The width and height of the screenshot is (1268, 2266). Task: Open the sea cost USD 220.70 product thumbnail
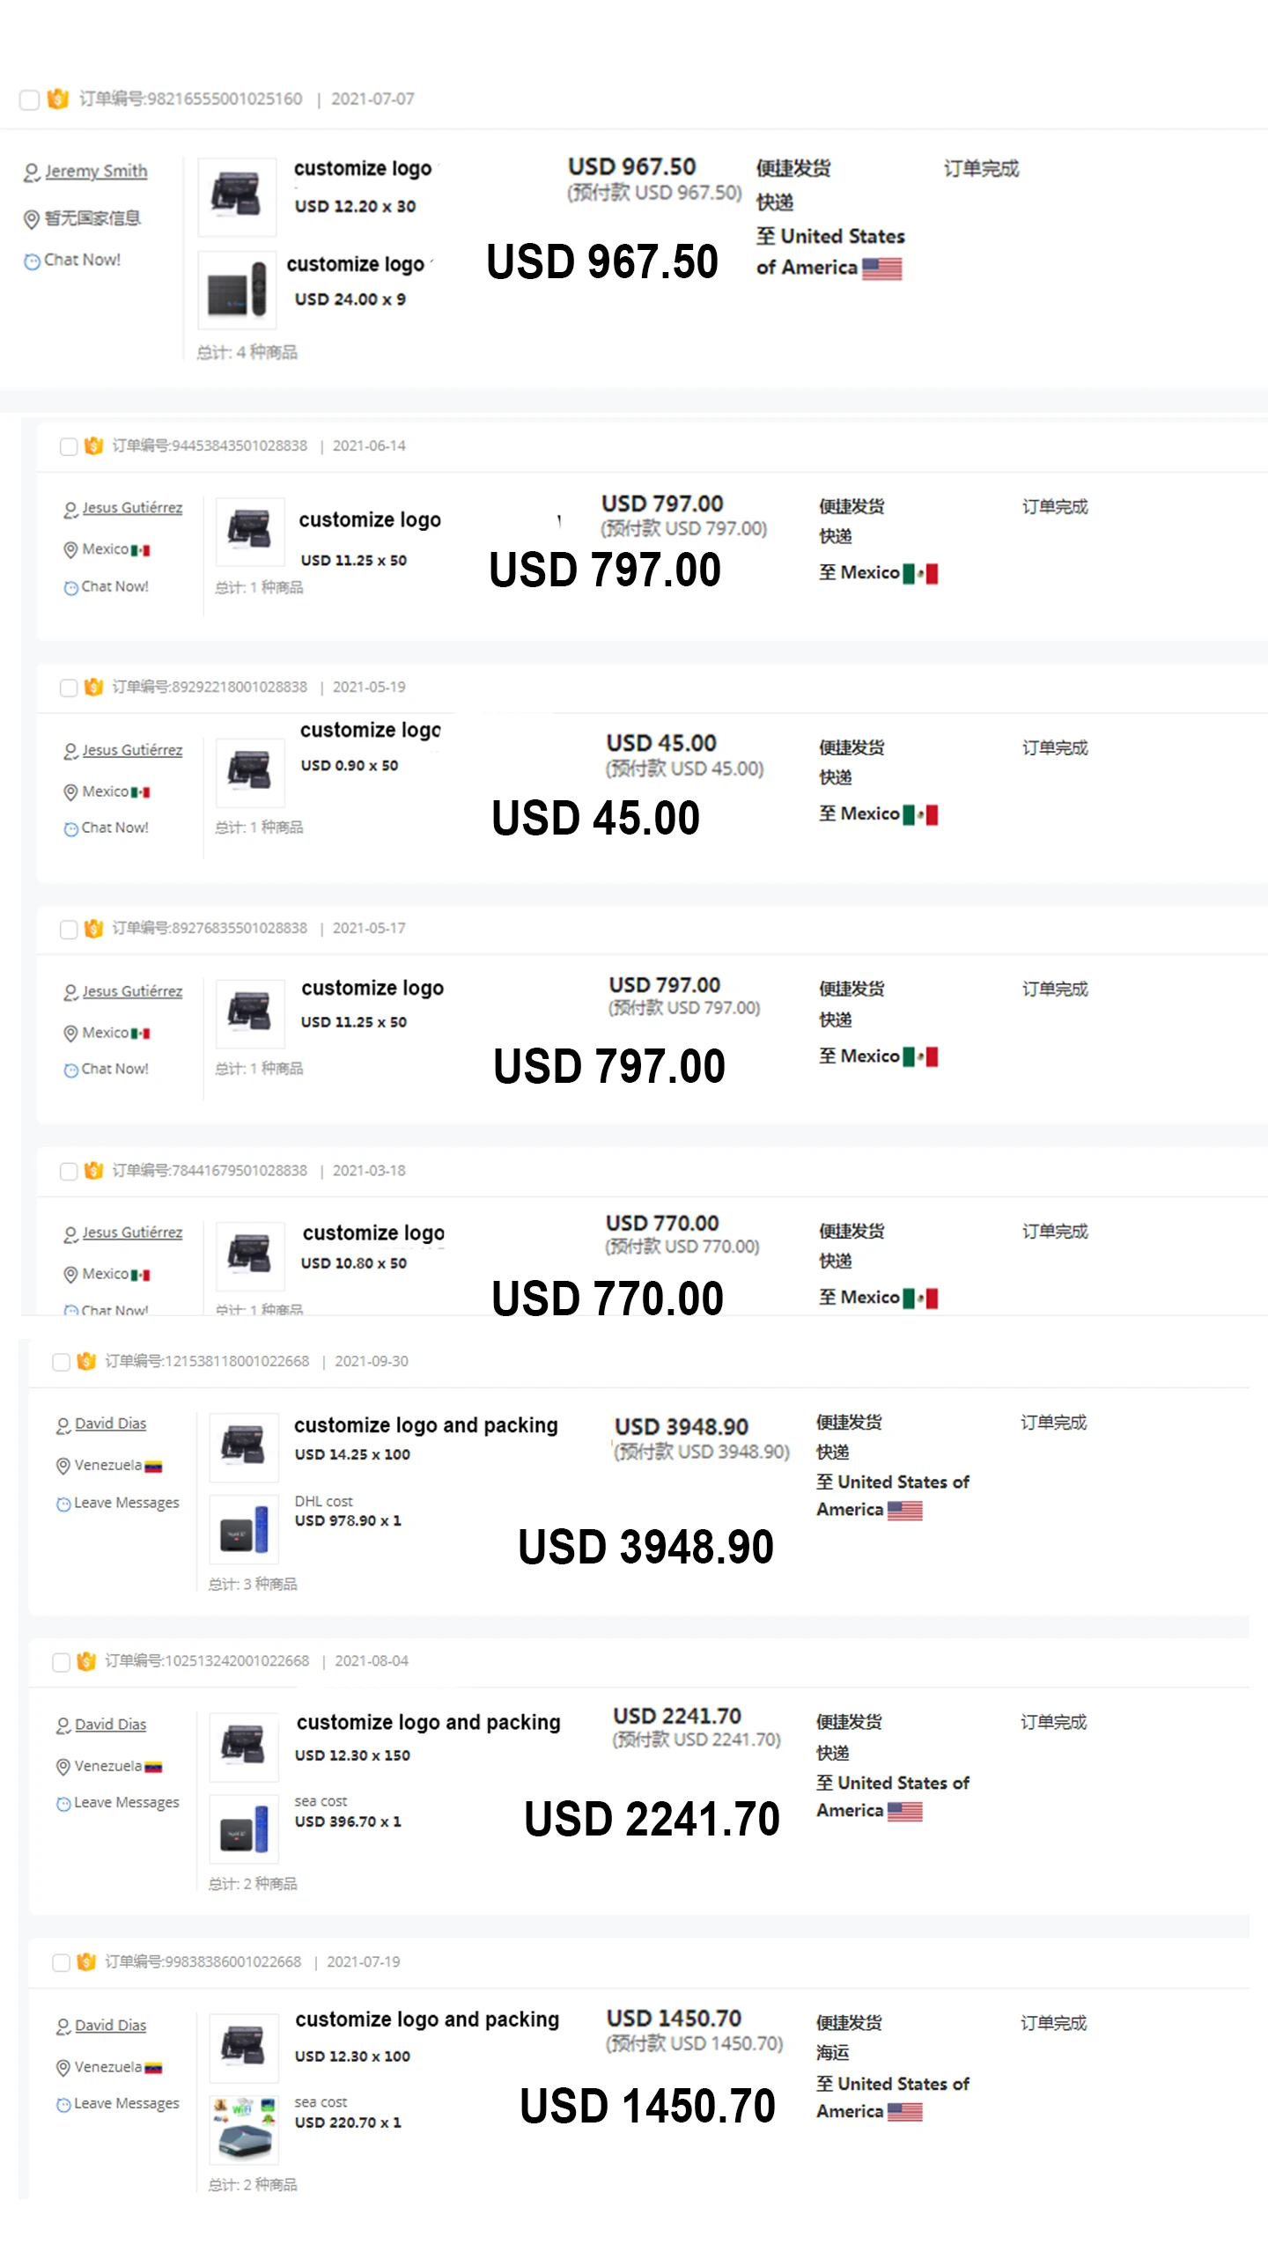(x=244, y=2130)
